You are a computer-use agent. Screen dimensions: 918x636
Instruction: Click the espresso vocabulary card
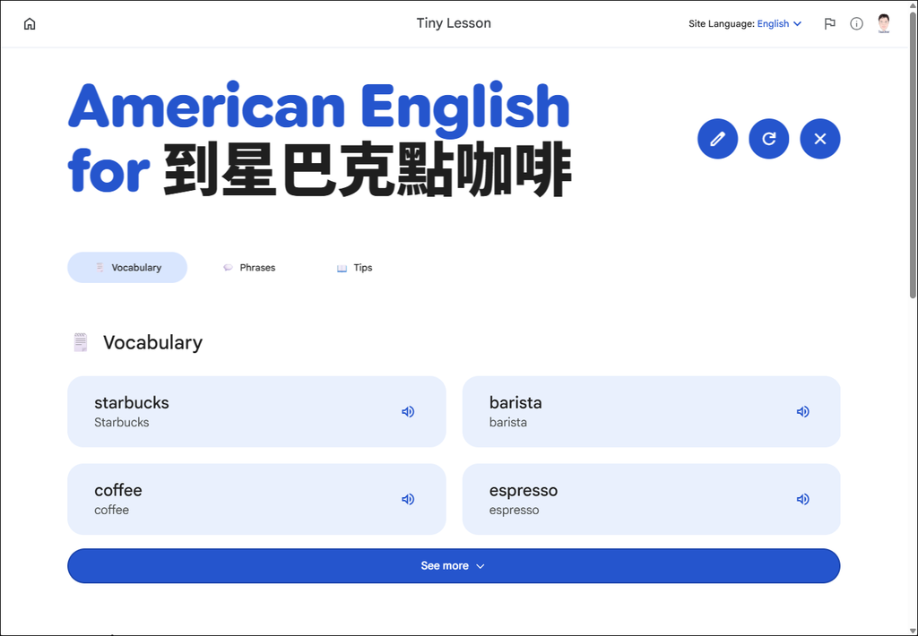pyautogui.click(x=652, y=499)
